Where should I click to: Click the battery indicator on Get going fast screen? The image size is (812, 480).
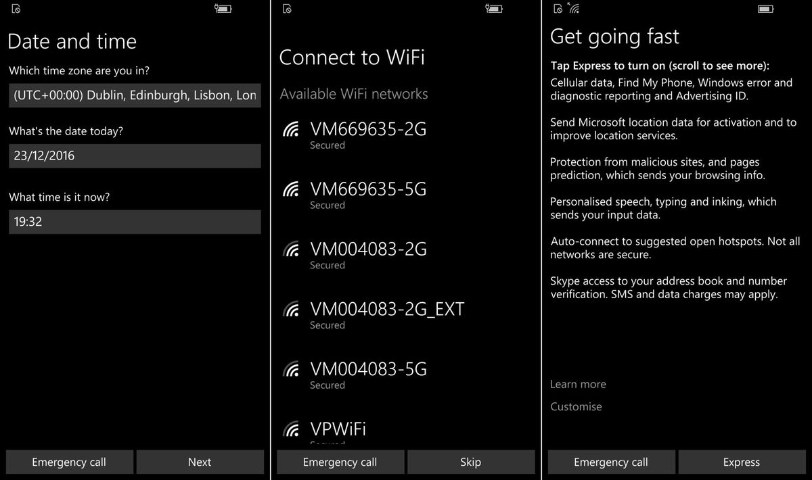(x=766, y=9)
